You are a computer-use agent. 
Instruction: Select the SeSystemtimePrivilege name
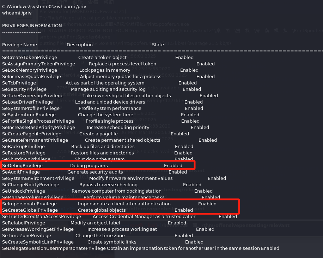click(29, 115)
